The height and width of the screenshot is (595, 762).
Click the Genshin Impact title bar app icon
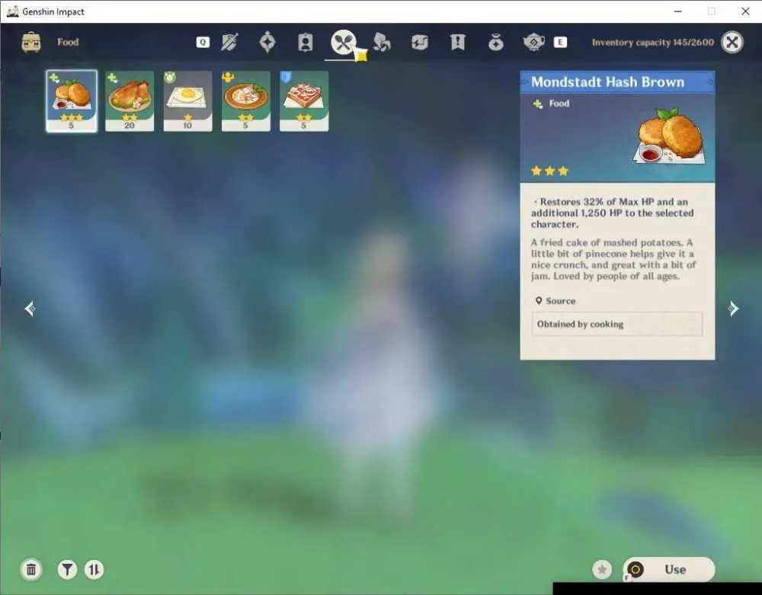(x=13, y=11)
